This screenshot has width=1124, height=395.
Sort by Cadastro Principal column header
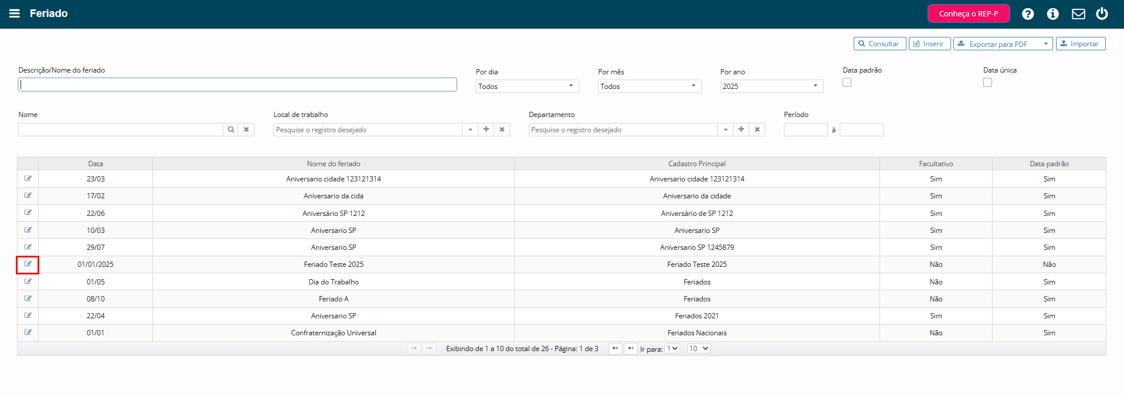(697, 164)
